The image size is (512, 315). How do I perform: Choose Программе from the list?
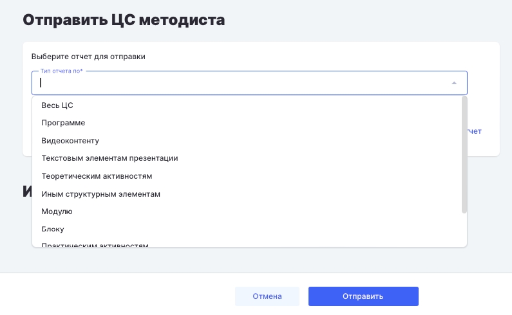[63, 122]
